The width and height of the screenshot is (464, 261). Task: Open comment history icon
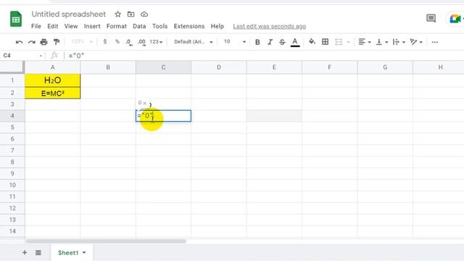[431, 18]
